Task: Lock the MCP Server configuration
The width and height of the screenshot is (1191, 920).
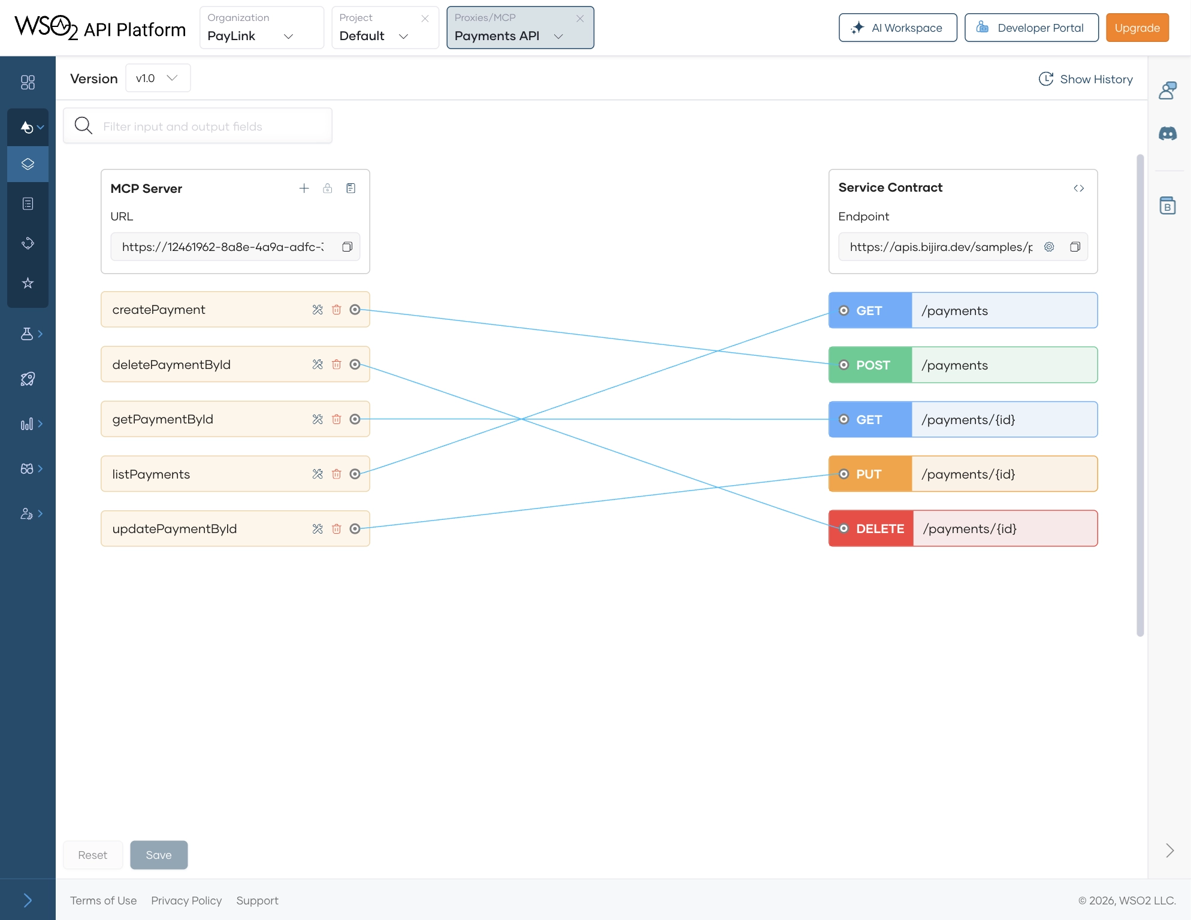Action: (328, 188)
